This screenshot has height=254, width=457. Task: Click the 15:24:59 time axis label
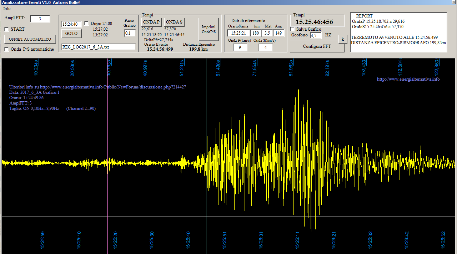coord(42,240)
